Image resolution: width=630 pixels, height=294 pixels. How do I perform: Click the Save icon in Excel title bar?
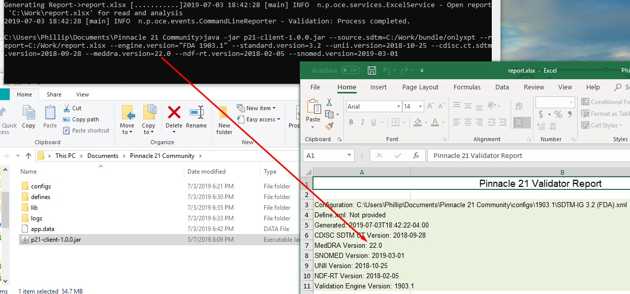(x=371, y=71)
